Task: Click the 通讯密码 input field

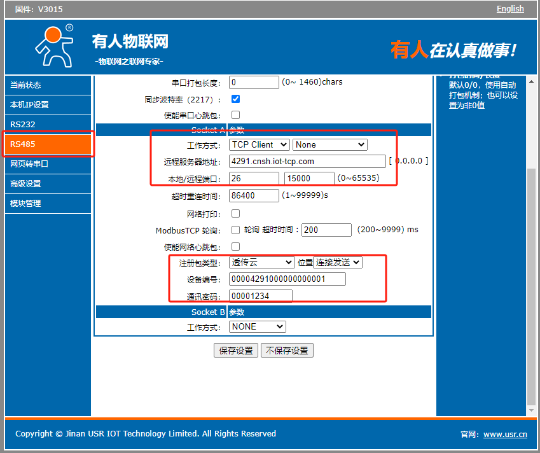Action: tap(261, 296)
